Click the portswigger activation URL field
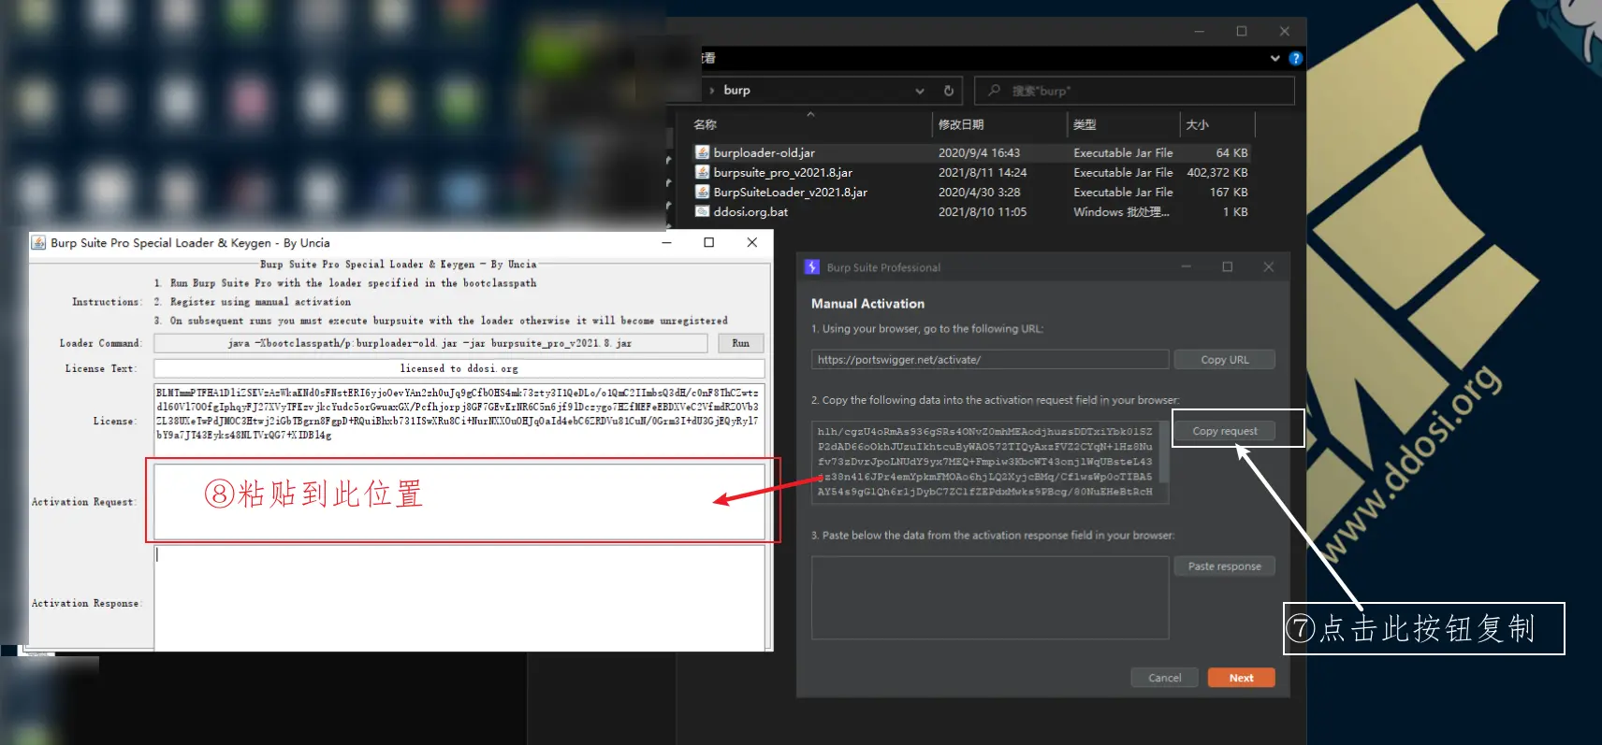The image size is (1602, 745). pyautogui.click(x=990, y=360)
